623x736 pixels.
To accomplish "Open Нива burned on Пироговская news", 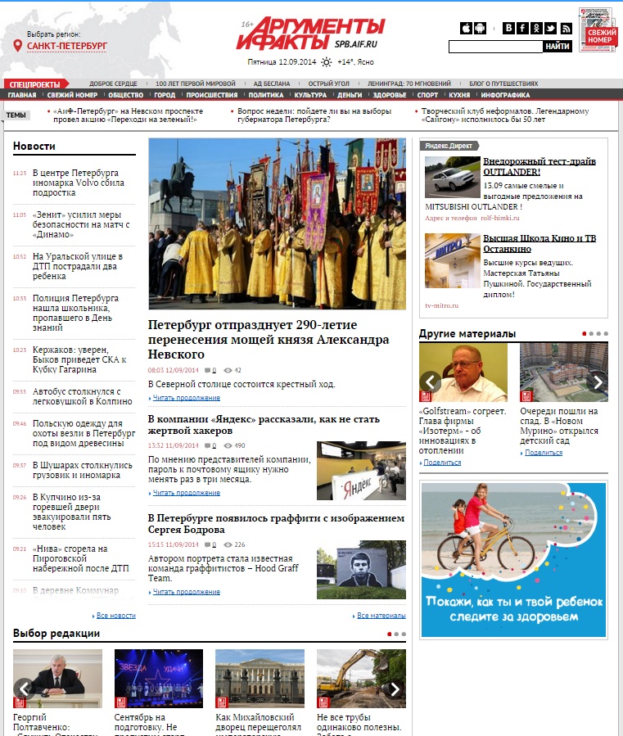I will (80, 558).
